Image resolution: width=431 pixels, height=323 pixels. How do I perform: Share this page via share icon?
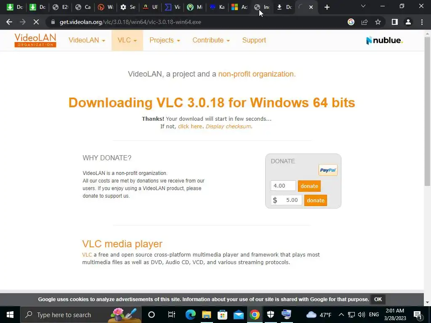364,22
